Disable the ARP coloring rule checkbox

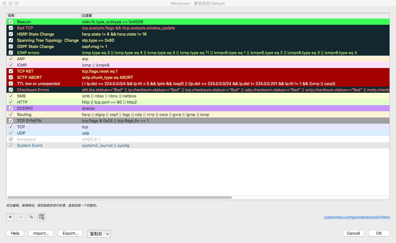11,59
